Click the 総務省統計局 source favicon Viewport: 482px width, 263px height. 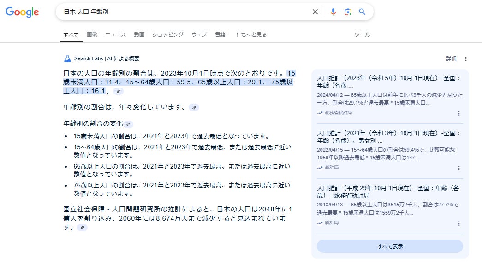tap(320, 113)
